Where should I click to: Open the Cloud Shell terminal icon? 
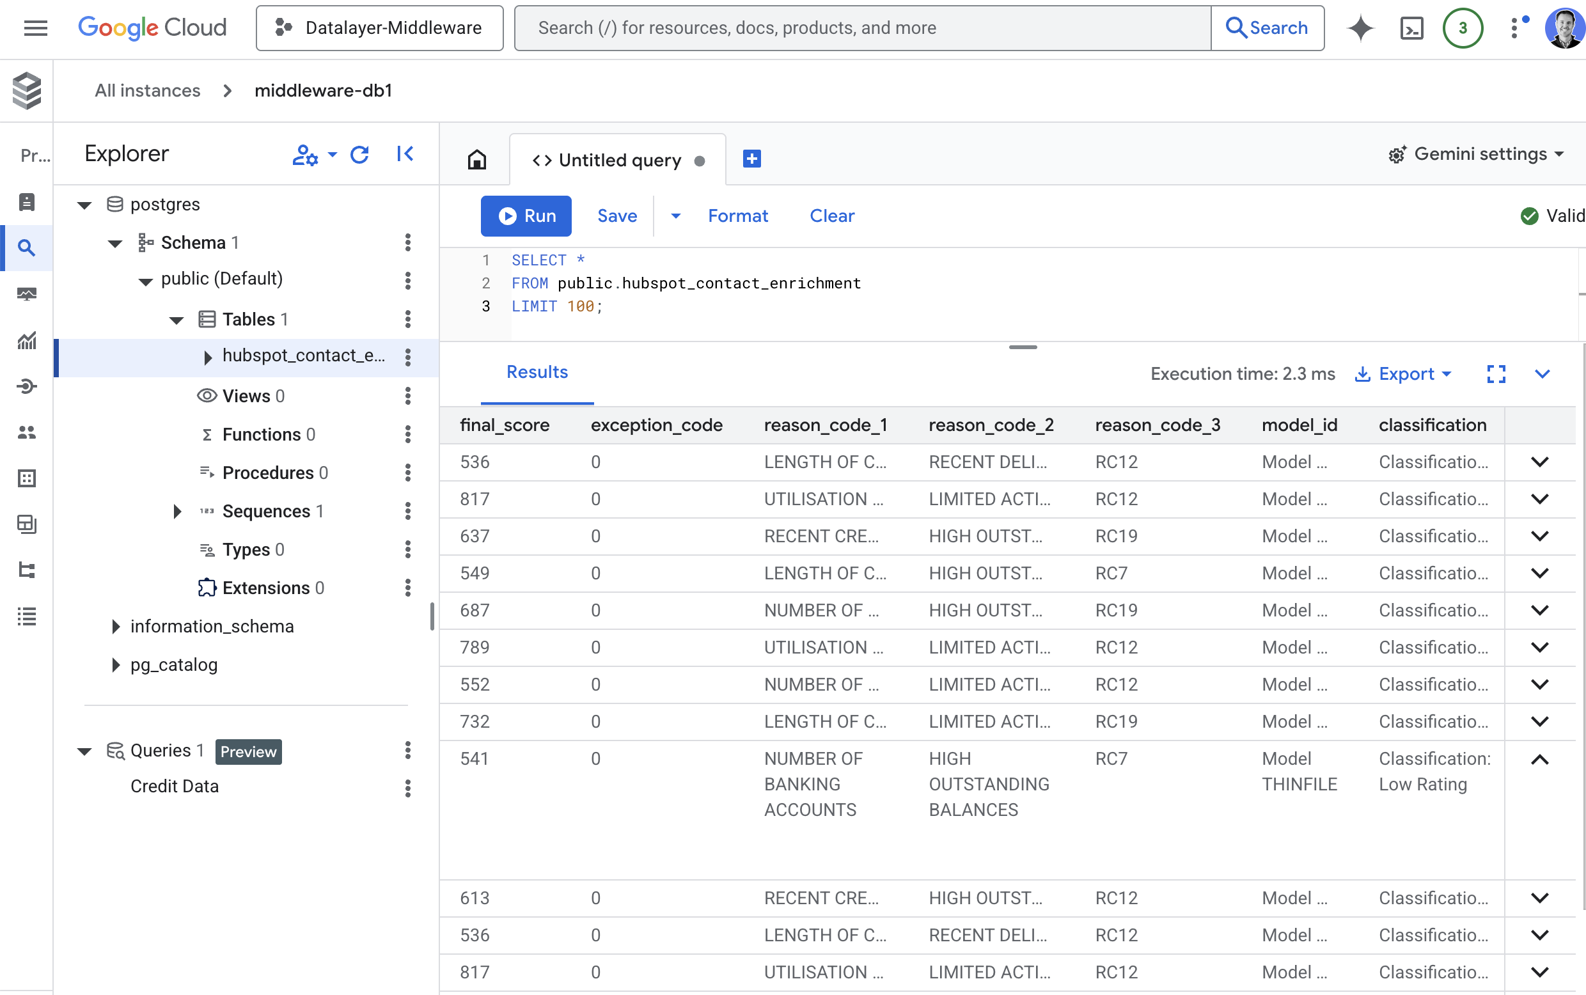1410,27
